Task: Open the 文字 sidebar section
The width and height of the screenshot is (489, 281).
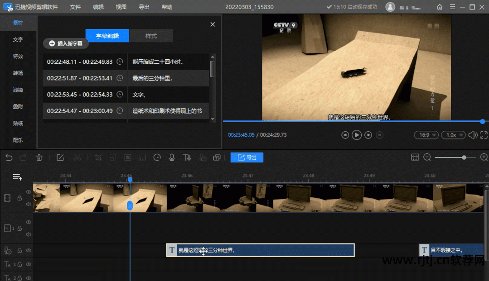Action: click(18, 39)
